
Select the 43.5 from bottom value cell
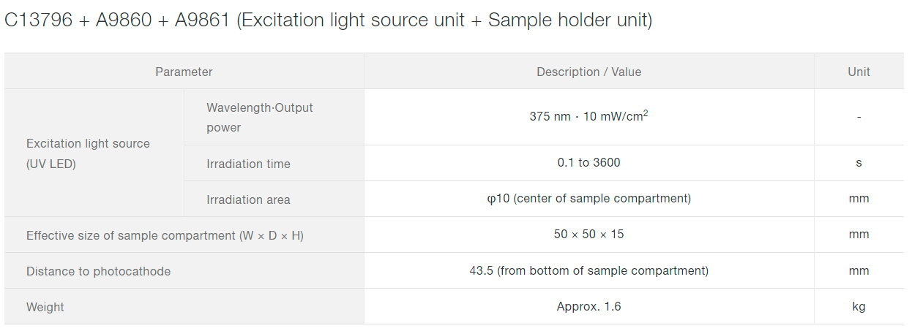[588, 270]
